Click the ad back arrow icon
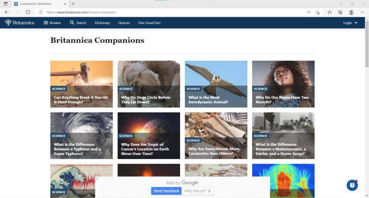The width and height of the screenshot is (369, 198). (97, 179)
